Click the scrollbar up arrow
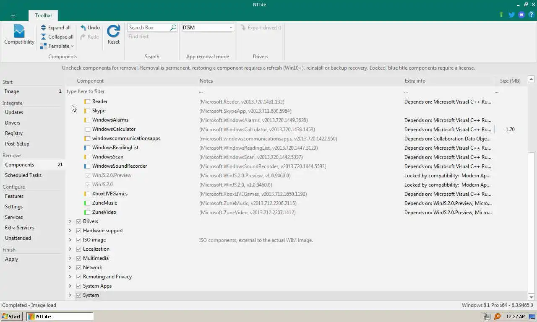This screenshot has width=537, height=322. [x=531, y=79]
